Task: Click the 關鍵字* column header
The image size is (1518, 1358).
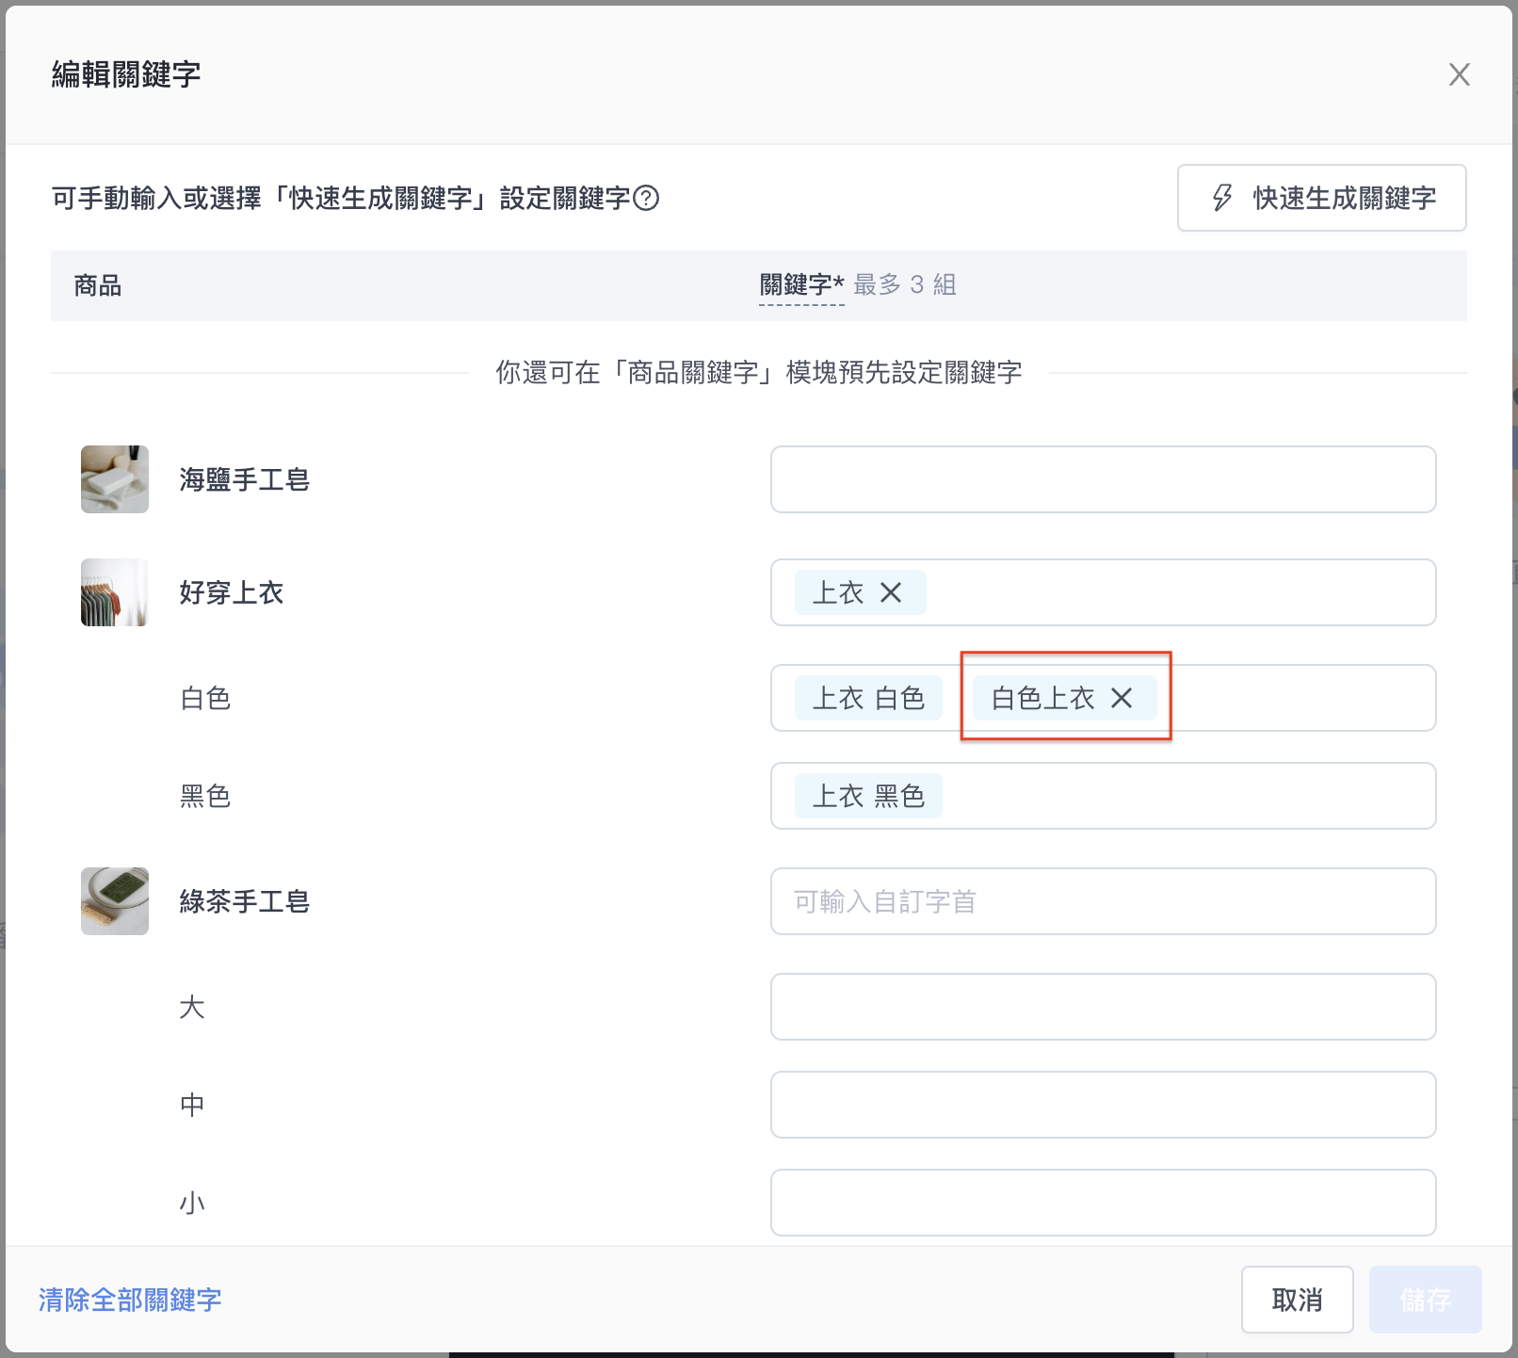Action: pos(801,284)
